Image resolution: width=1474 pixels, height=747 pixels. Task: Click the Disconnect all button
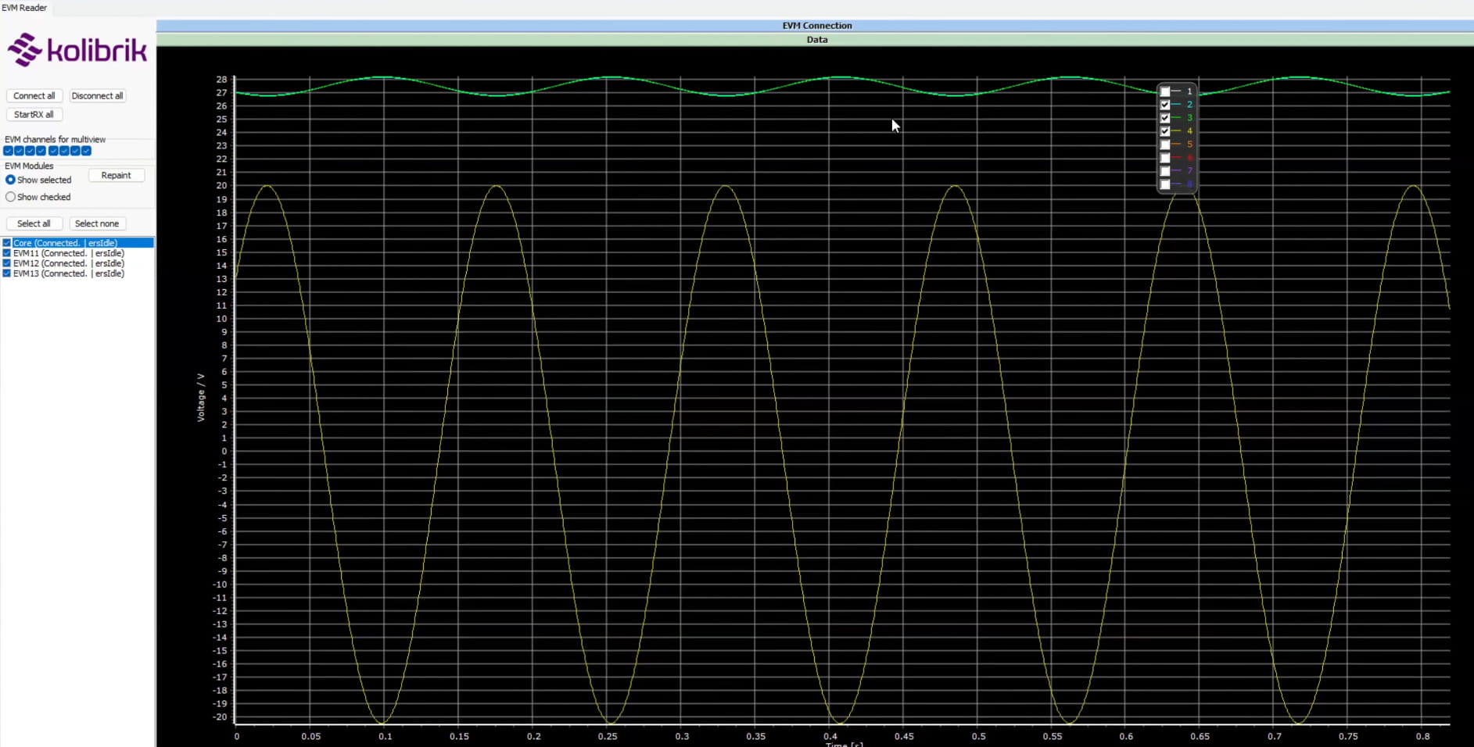coord(97,95)
